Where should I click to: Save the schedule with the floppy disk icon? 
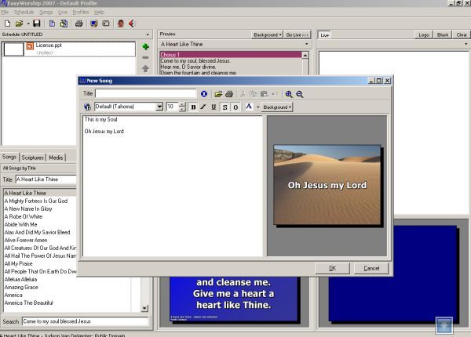37,24
